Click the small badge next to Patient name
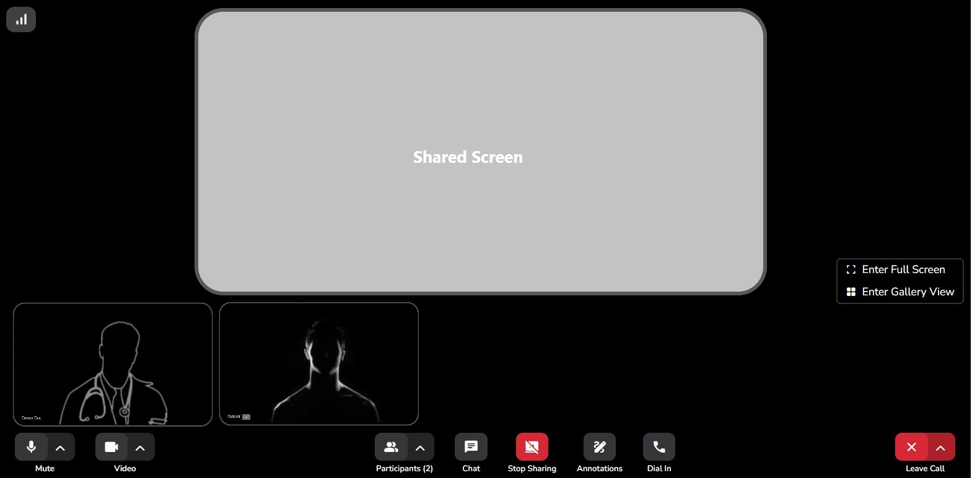 click(246, 417)
